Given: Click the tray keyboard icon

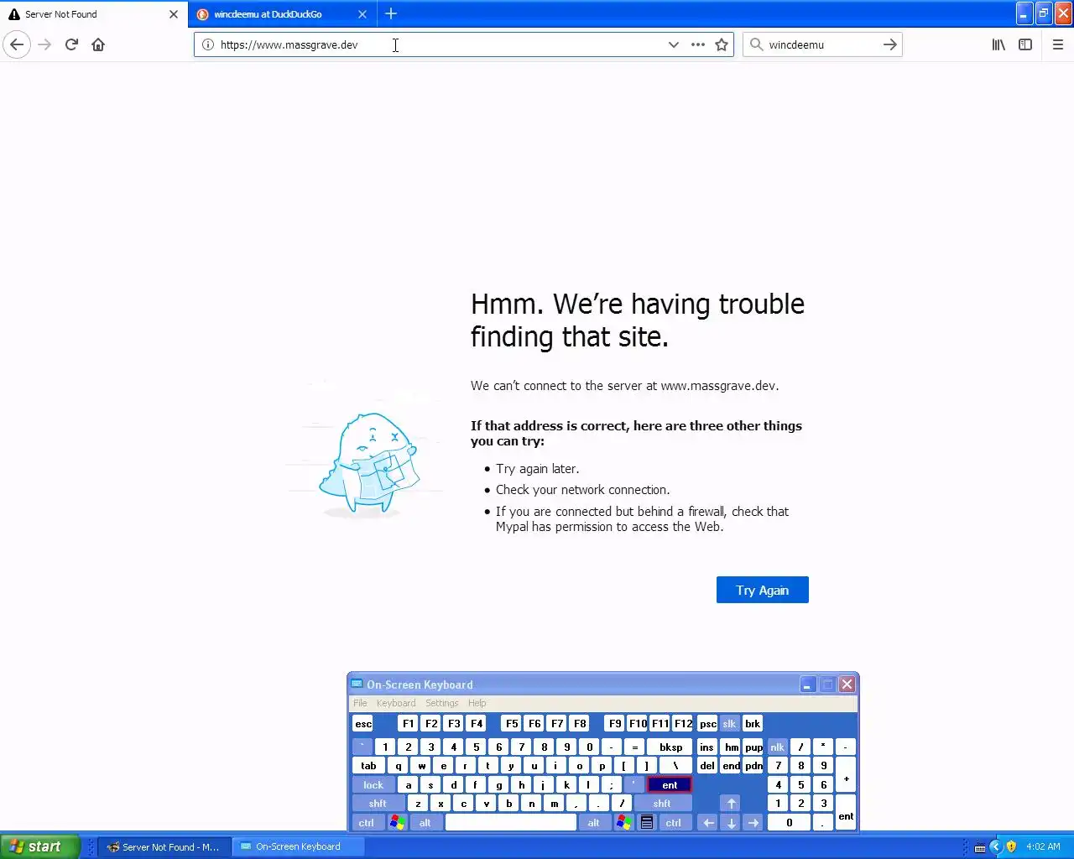Looking at the screenshot, I should point(979,847).
